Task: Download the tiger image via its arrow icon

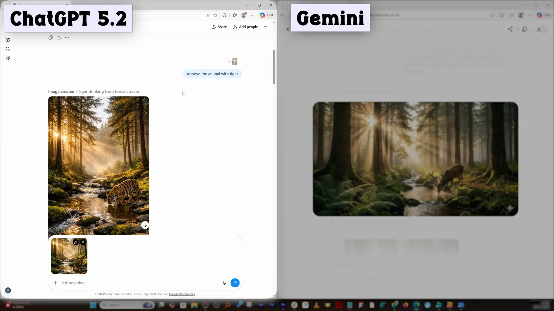Action: (x=145, y=225)
